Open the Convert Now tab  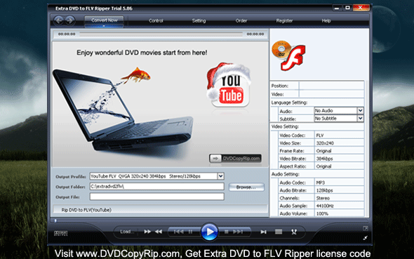(x=104, y=21)
